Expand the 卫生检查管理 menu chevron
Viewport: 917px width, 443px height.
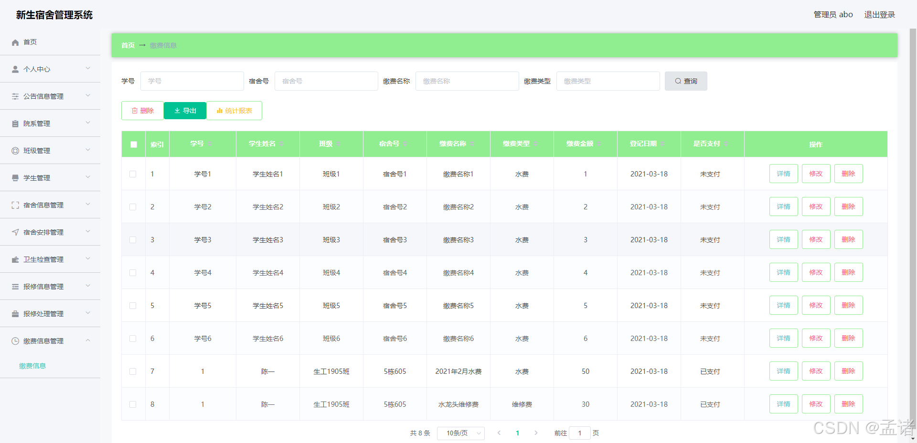tap(88, 259)
